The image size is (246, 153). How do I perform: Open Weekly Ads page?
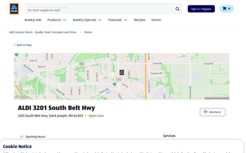tap(33, 20)
